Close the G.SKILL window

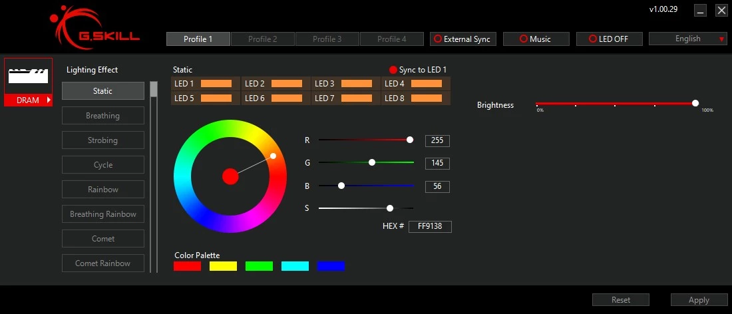(721, 10)
